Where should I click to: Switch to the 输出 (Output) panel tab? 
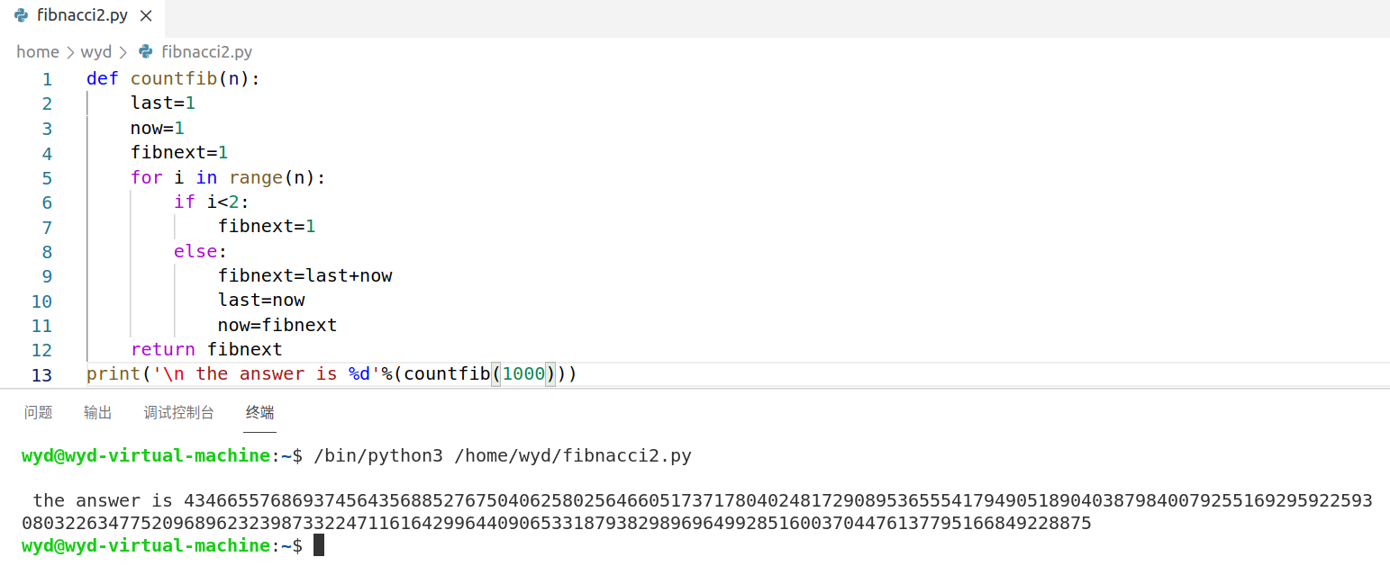(98, 412)
